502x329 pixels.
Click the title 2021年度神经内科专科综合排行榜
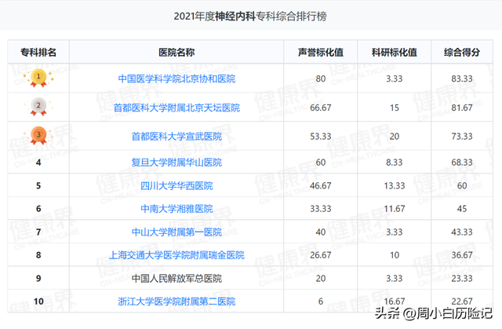250,16
